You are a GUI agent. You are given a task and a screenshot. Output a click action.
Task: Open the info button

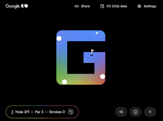[135, 112]
